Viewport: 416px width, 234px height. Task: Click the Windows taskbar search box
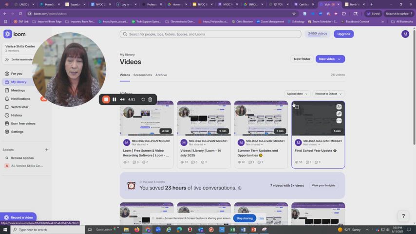48,230
